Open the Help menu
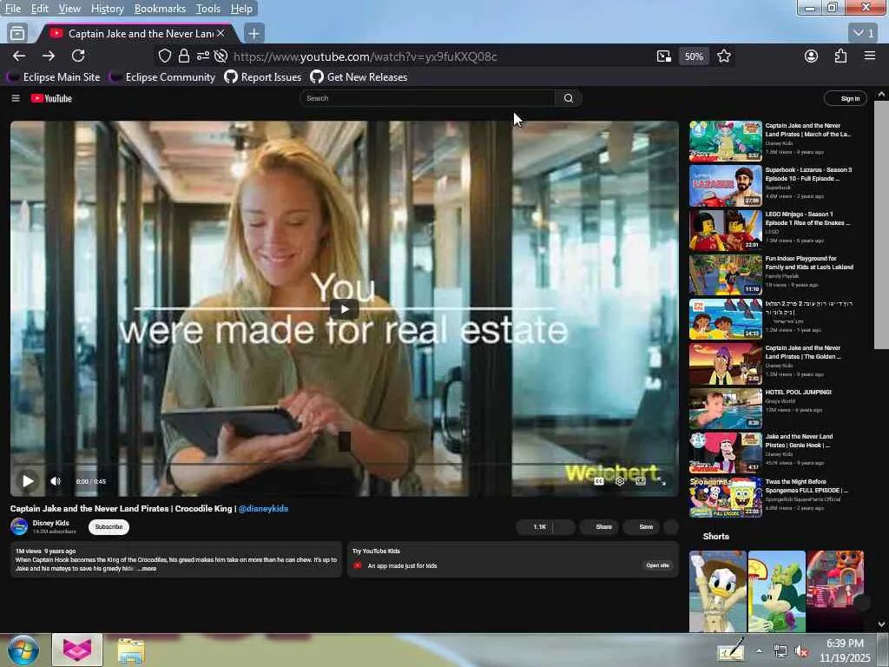This screenshot has width=889, height=667. point(241,9)
